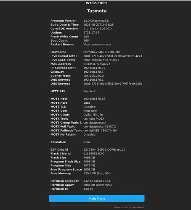Select the Uptime value

pos(91,32)
